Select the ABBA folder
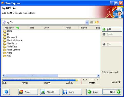 pos(8,31)
